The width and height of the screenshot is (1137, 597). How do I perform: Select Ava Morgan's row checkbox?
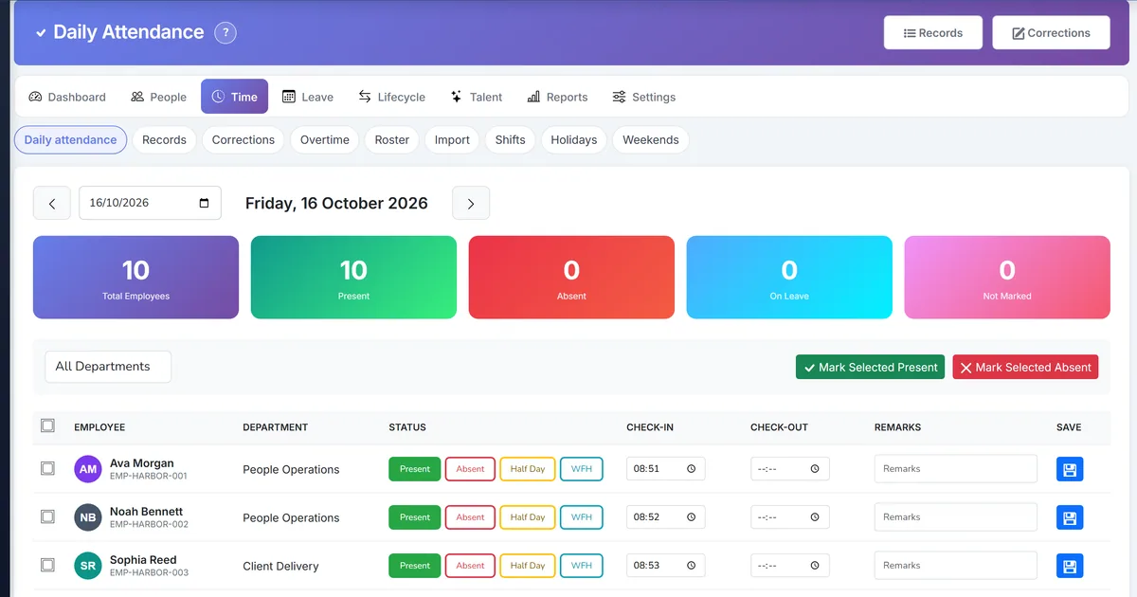pos(47,469)
